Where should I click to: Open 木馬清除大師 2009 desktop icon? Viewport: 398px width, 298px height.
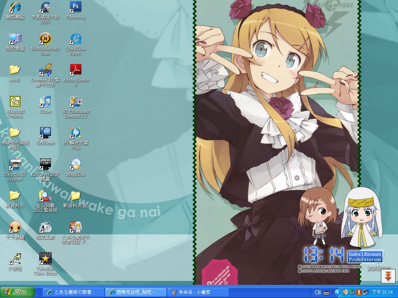pos(45,13)
